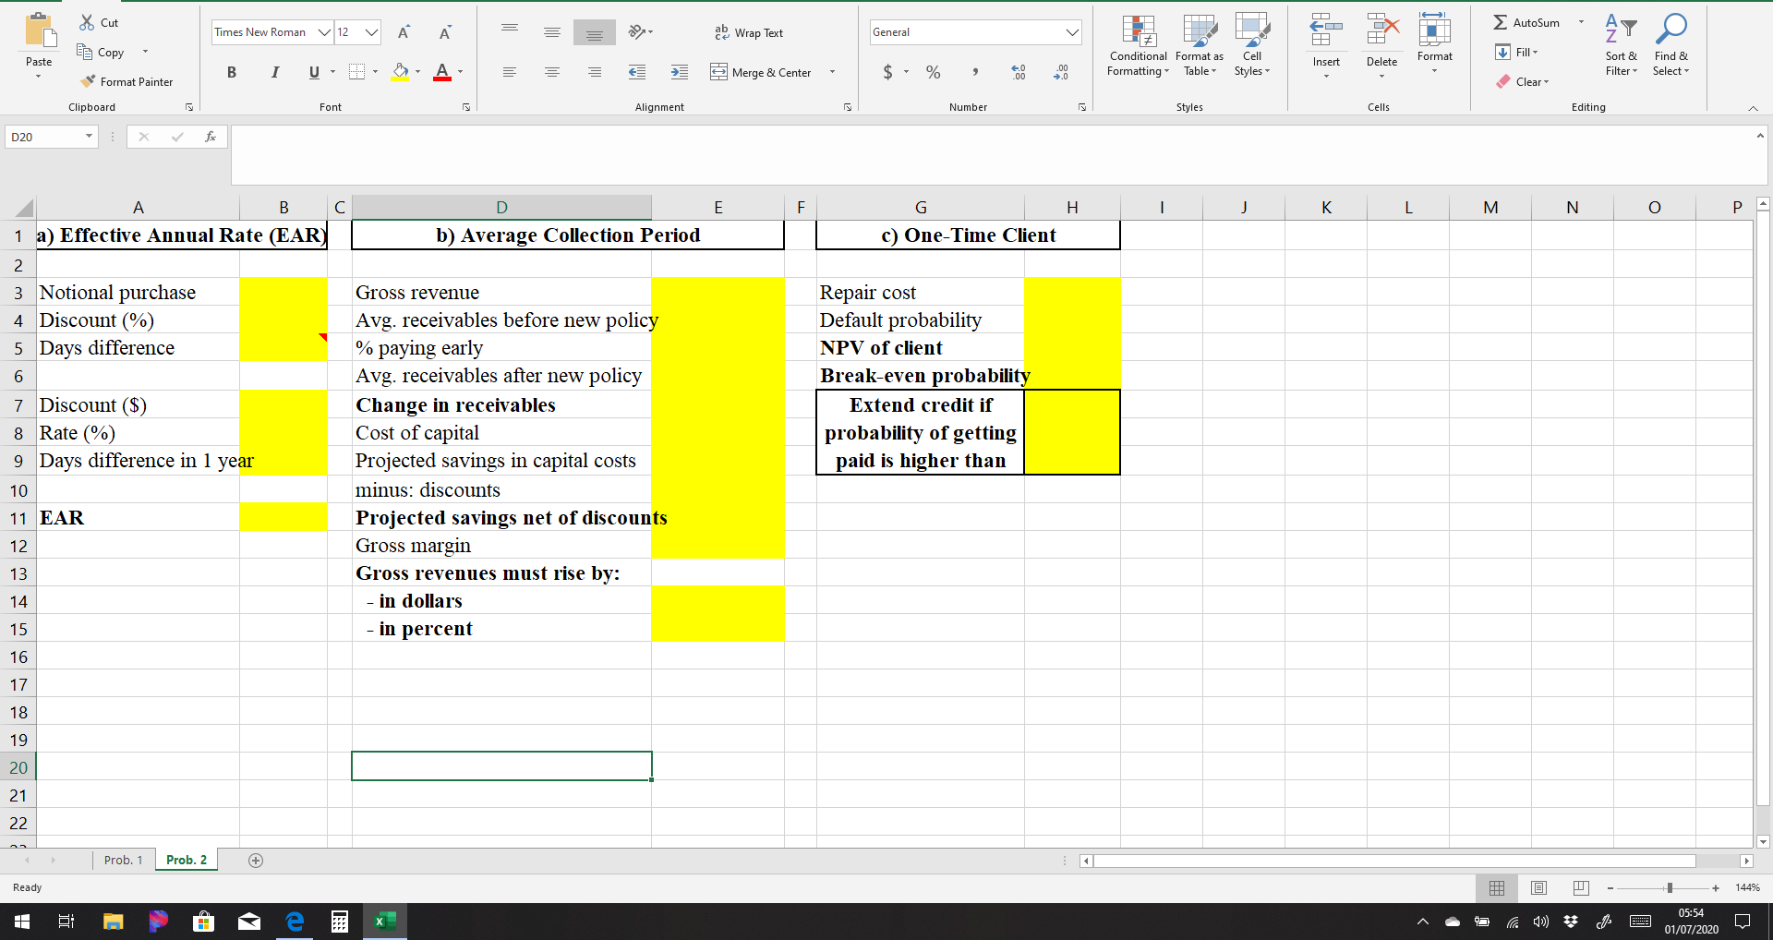
Task: Open the Format cells menu
Action: [1435, 42]
